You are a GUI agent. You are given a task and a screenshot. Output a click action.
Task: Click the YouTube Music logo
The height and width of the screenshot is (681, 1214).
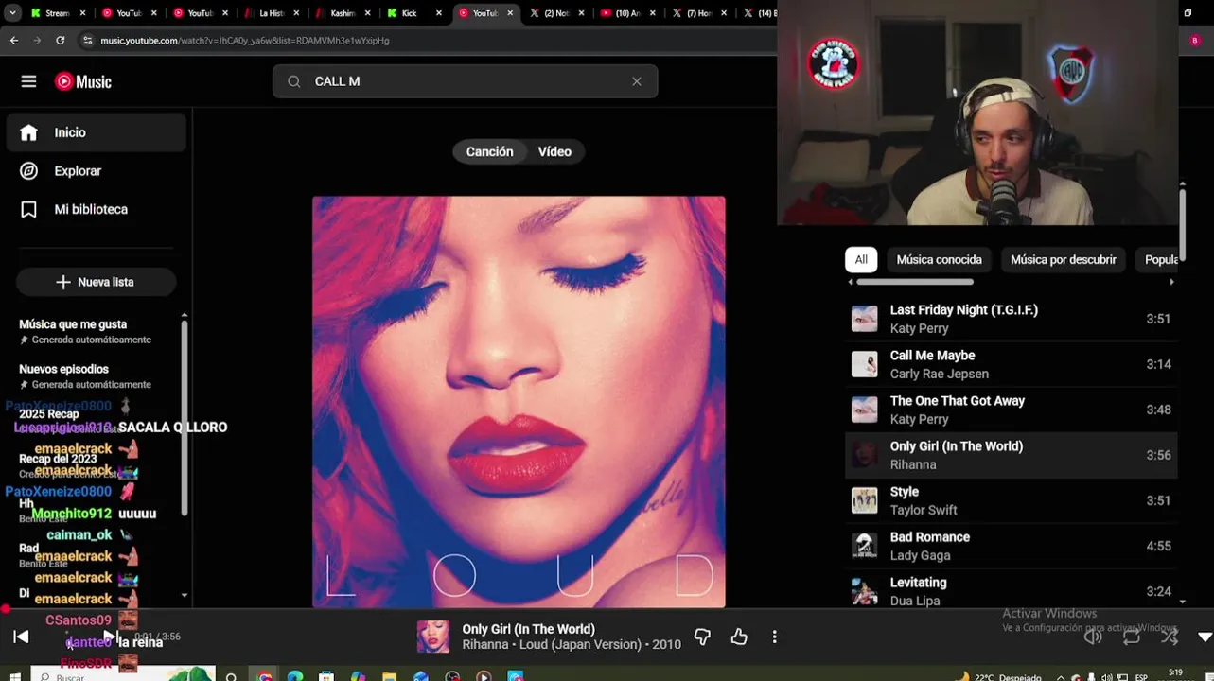pyautogui.click(x=83, y=81)
